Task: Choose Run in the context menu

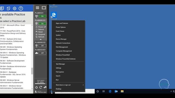Action: (57, 80)
